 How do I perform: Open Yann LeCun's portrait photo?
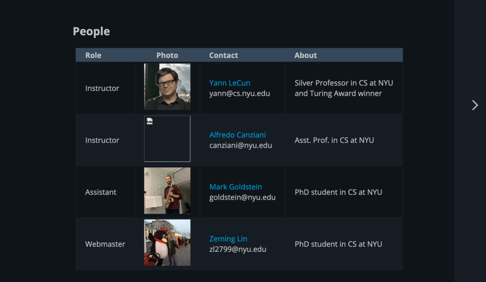(167, 86)
